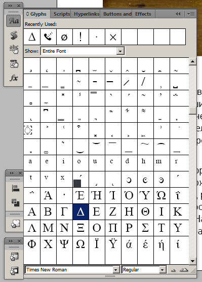Screen dimensions: 202x282
Task: Select the Greek Psi (Ψ) glyph
Action: [64, 244]
